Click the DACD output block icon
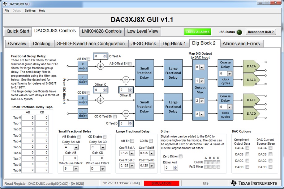 [x=252, y=113]
